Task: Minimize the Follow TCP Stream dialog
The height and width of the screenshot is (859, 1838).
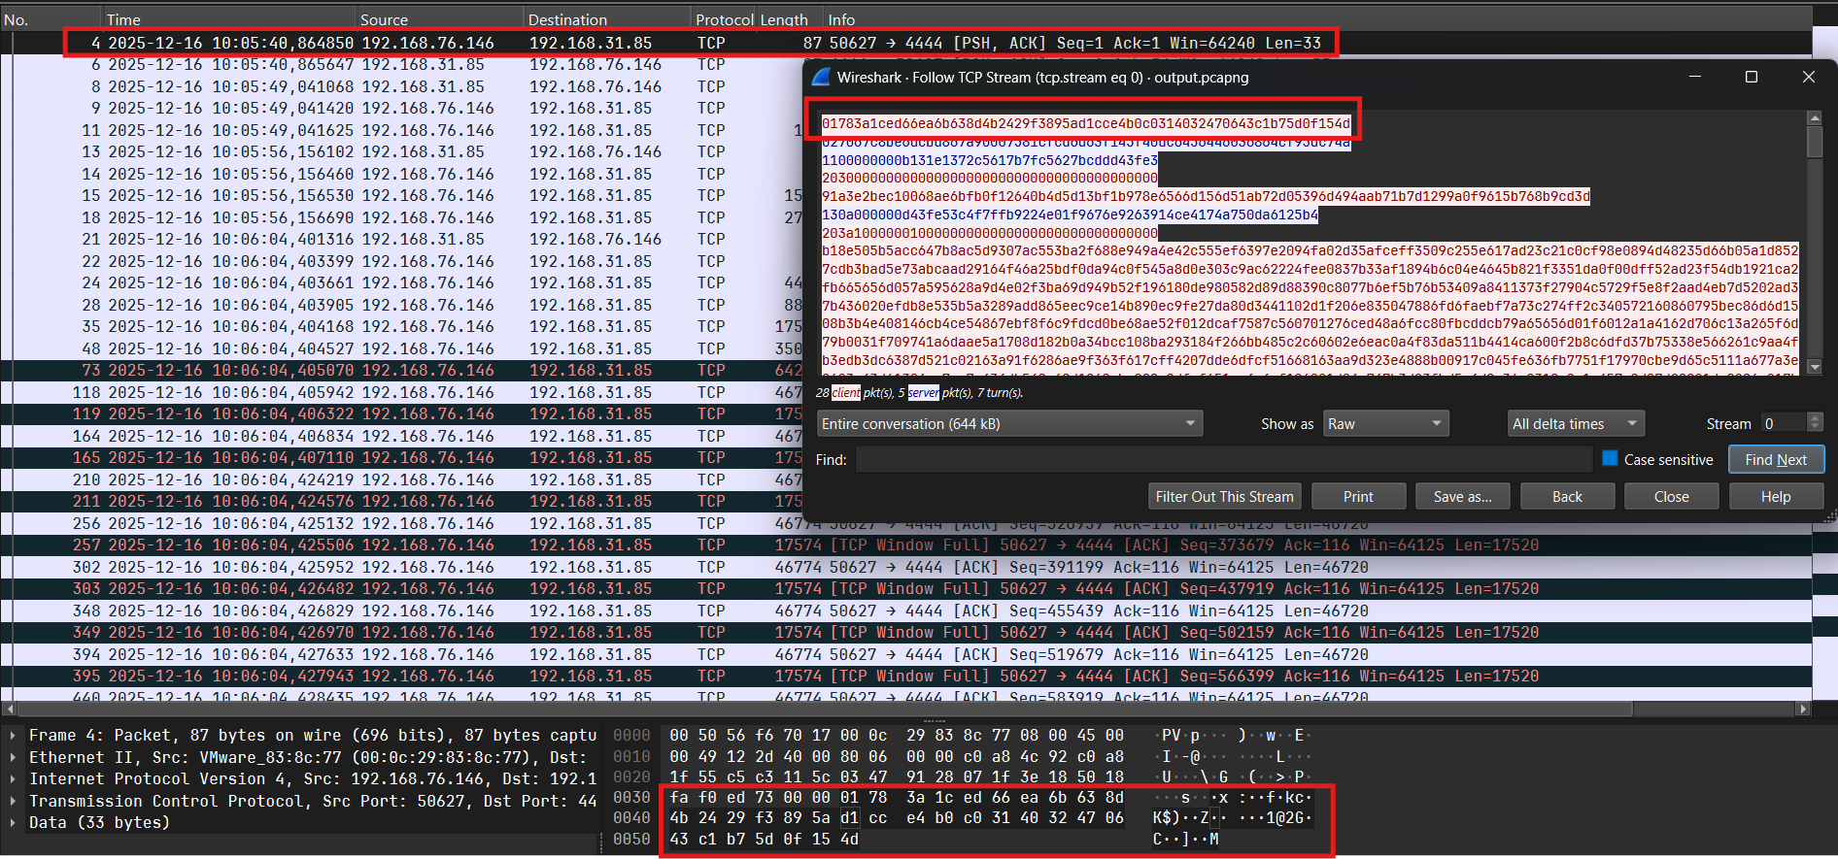Action: point(1695,78)
